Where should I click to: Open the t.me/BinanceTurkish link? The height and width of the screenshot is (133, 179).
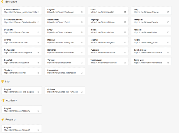click(59, 63)
